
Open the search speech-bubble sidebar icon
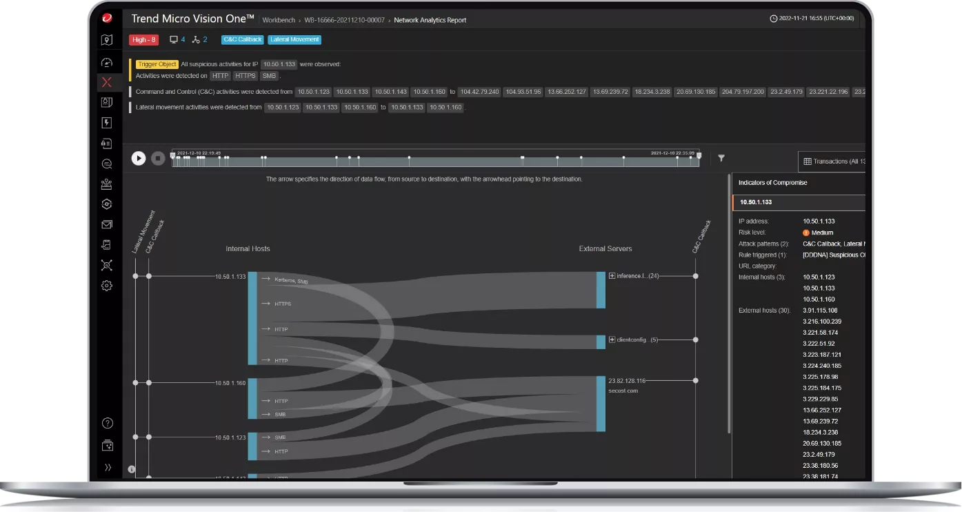[107, 164]
